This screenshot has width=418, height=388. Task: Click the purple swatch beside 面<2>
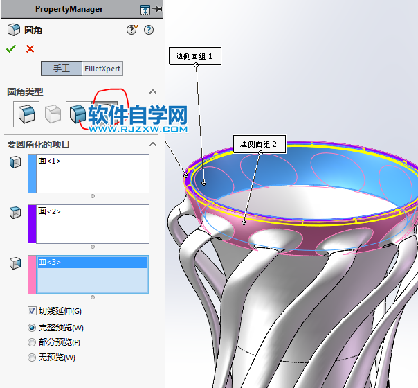point(32,224)
